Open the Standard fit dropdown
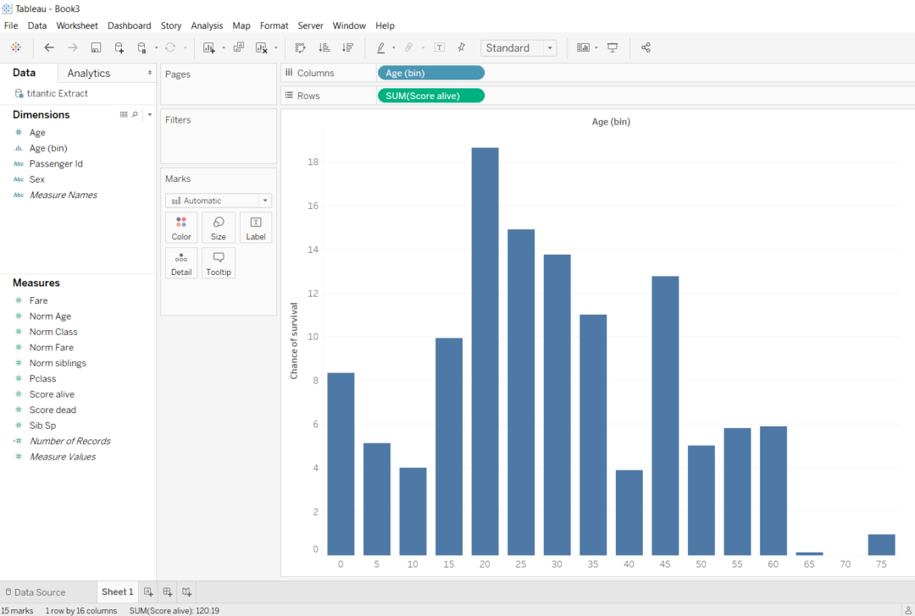This screenshot has height=616, width=915. coord(548,48)
